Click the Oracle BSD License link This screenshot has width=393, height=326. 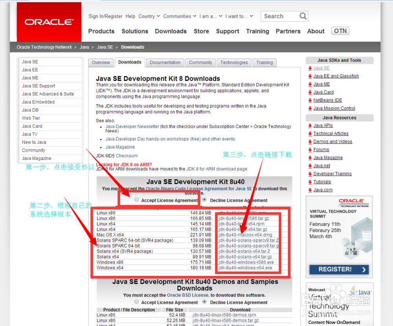[188, 295]
